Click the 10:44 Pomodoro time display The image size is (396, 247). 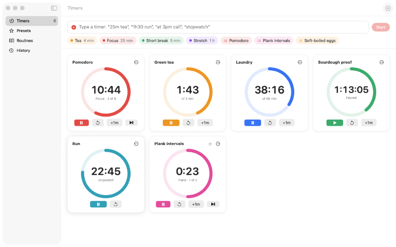[x=106, y=90]
